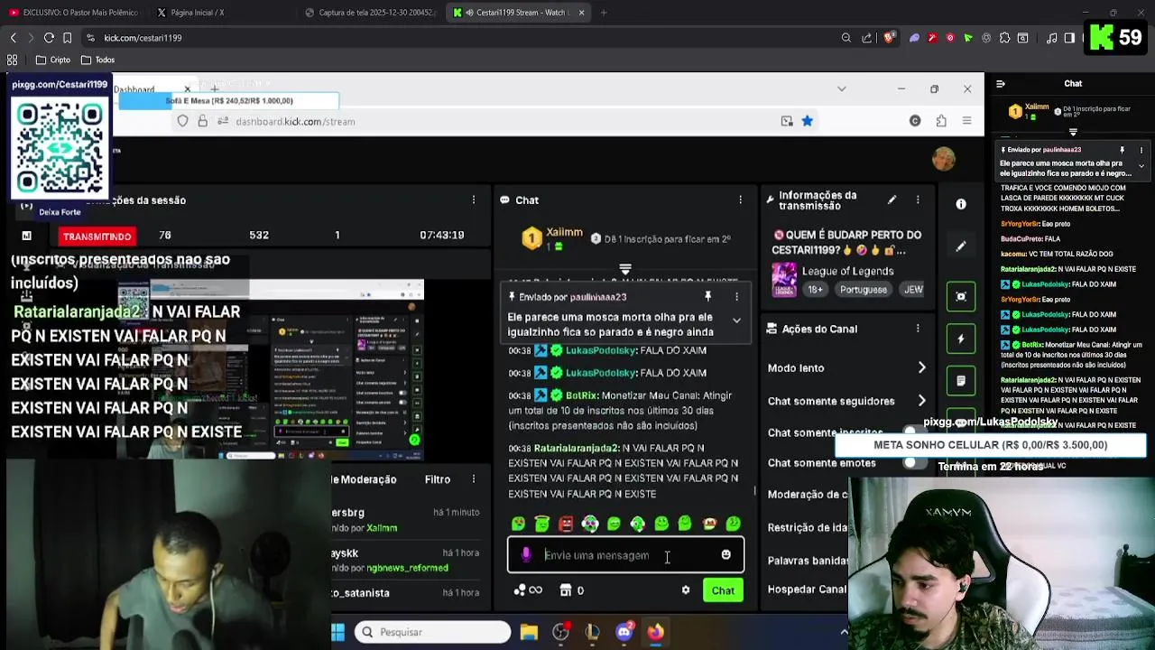Open Firefox from the taskbar
The image size is (1155, 650).
click(655, 632)
